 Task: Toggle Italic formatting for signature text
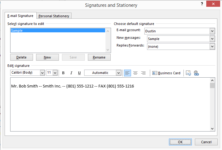[71, 73]
